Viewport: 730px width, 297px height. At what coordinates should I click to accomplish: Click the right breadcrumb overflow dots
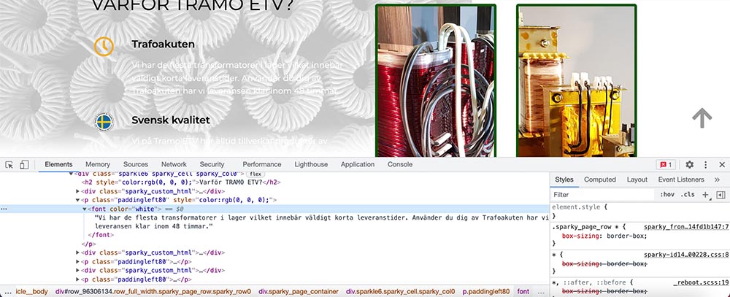pos(540,292)
